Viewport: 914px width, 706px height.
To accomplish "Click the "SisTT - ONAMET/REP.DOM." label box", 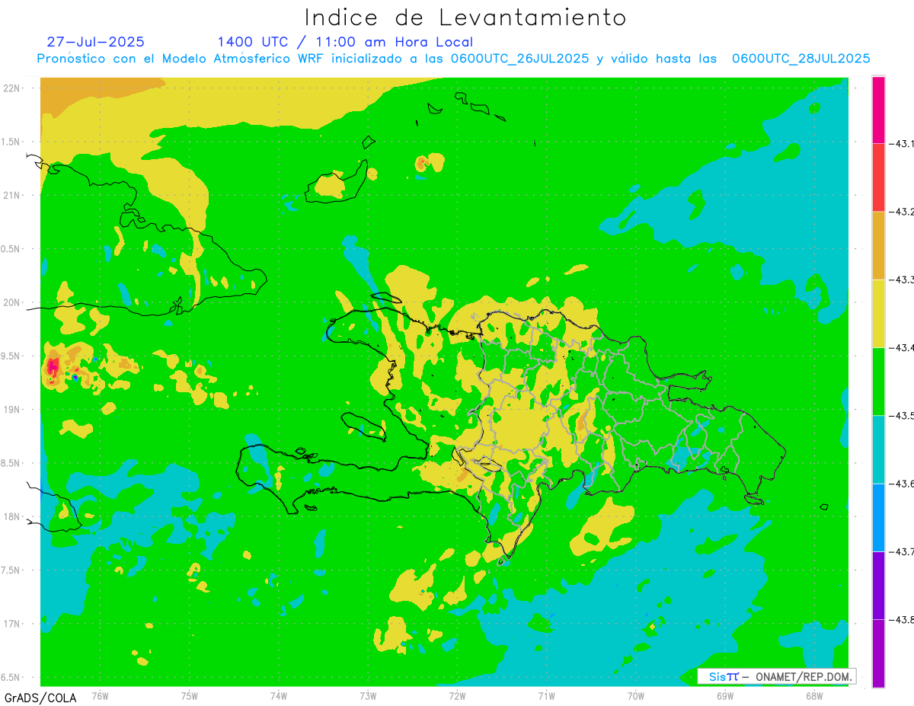I will point(777,676).
